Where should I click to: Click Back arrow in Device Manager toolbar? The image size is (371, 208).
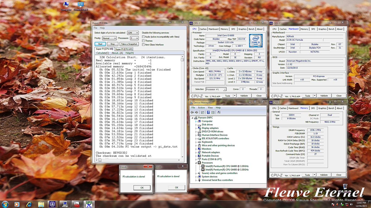(x=192, y=112)
